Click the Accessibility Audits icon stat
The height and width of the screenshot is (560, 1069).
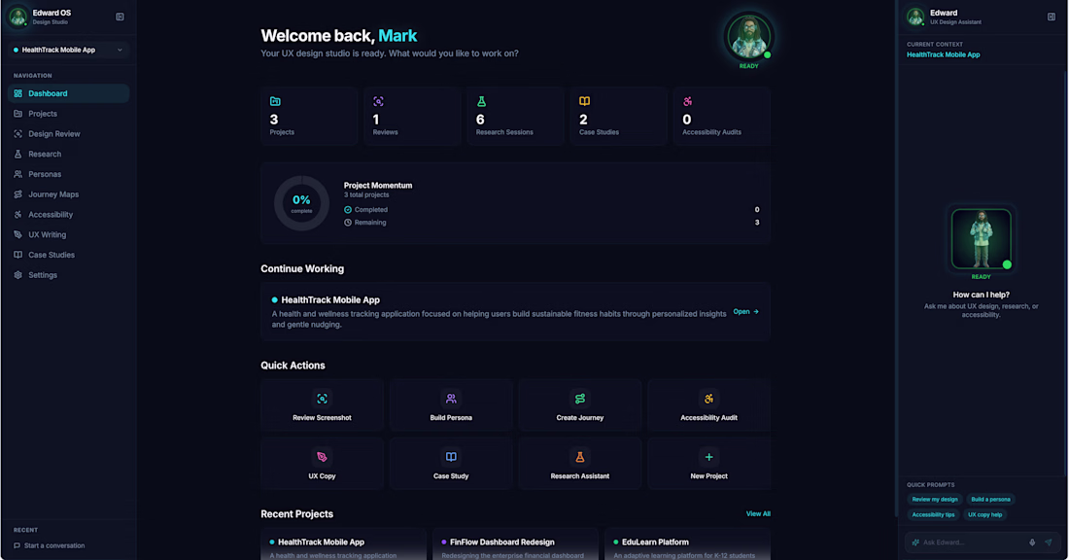pos(687,101)
